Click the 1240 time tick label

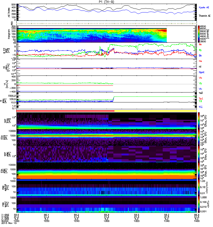[76, 221]
